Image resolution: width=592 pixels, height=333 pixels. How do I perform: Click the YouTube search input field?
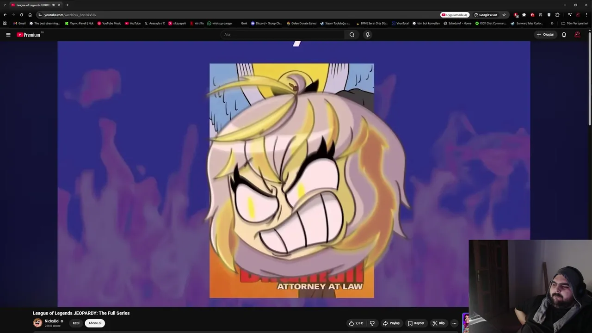pyautogui.click(x=282, y=35)
